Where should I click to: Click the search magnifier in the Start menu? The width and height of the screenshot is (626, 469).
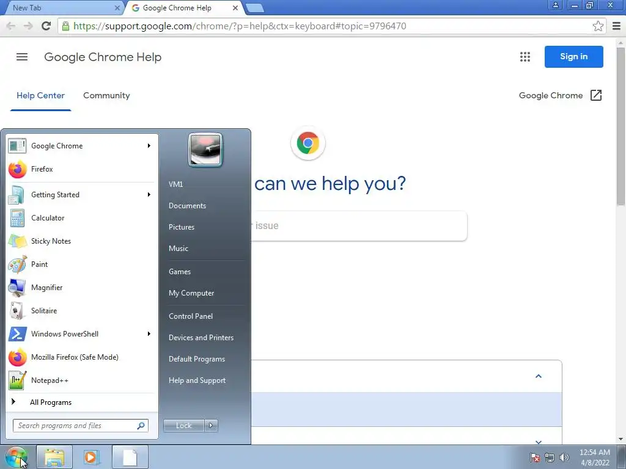[141, 426]
